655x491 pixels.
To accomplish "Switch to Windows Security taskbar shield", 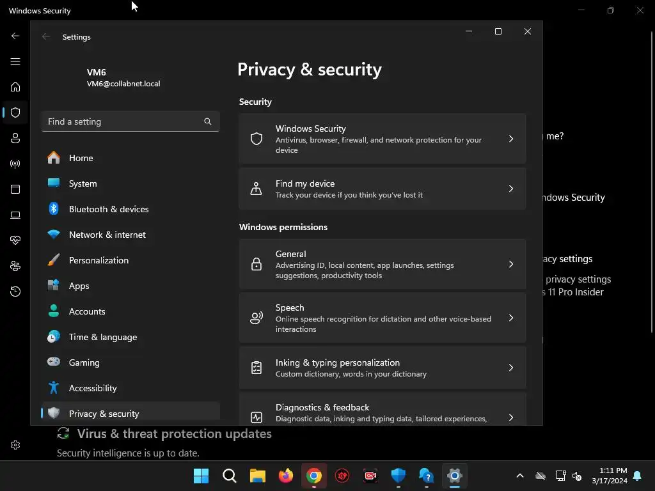I will (x=398, y=476).
